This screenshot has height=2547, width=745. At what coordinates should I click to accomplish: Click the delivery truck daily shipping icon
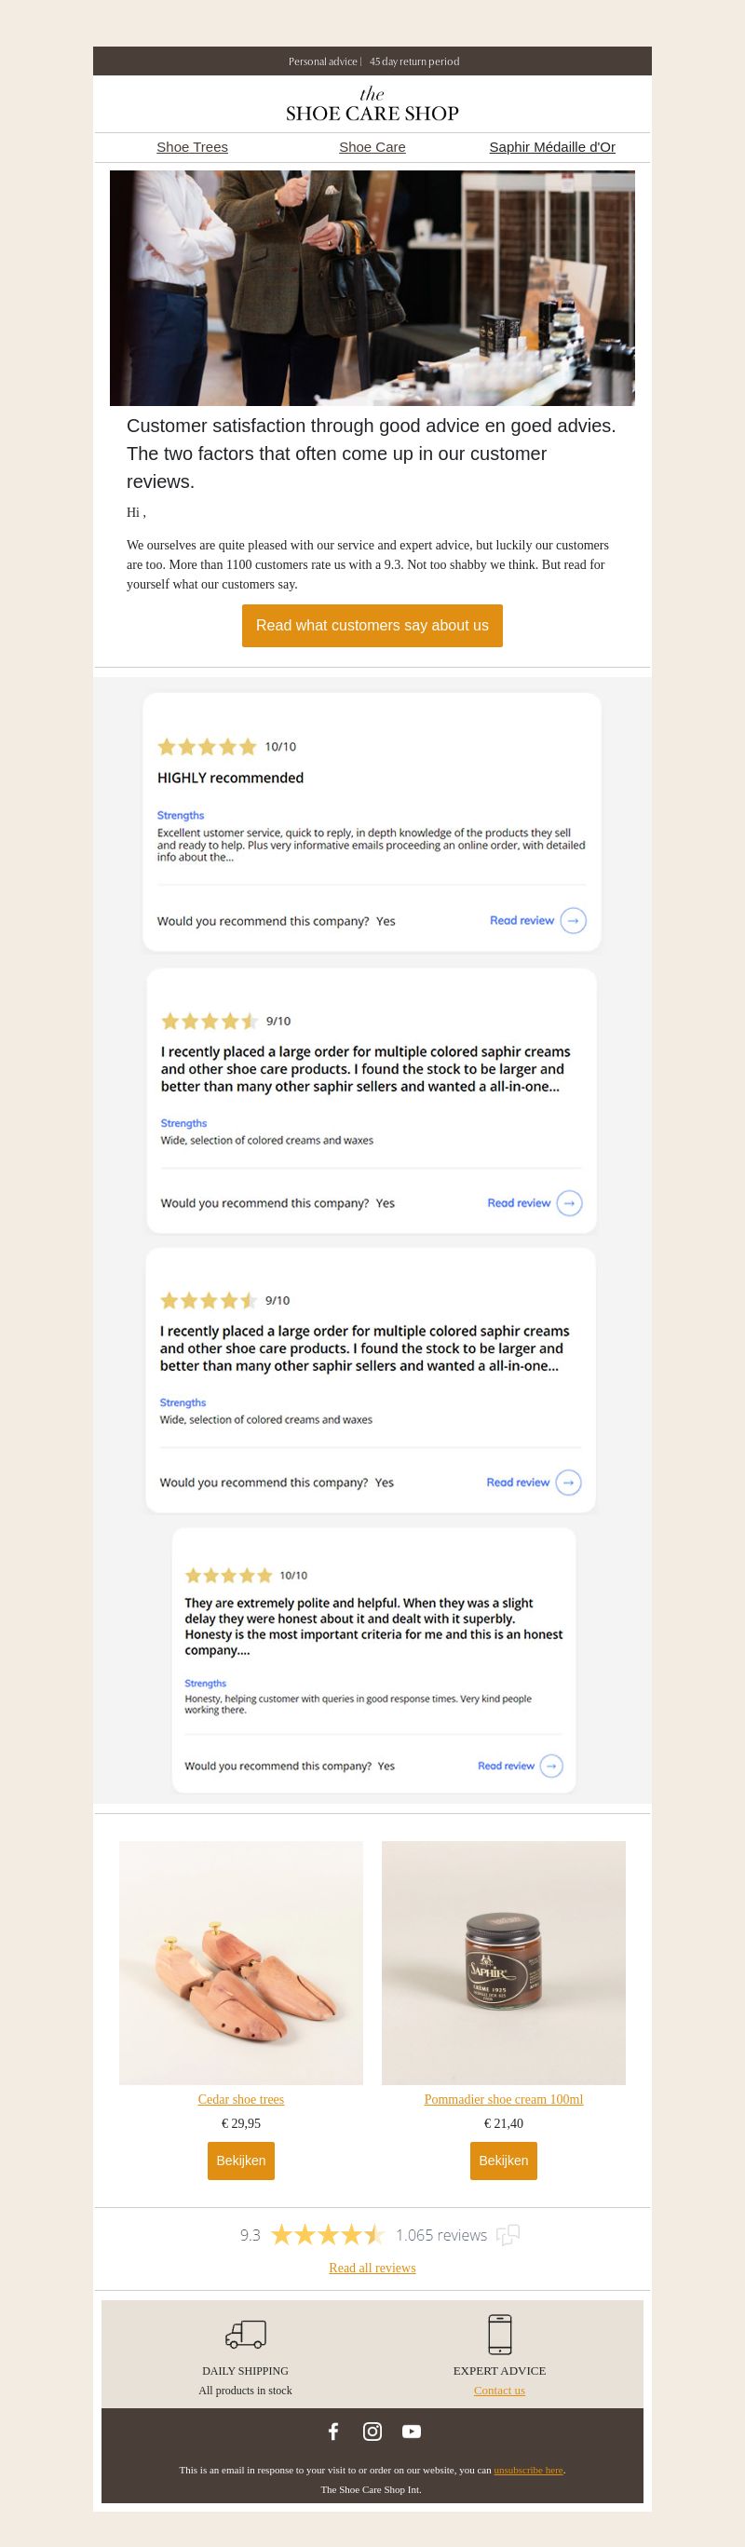(x=245, y=2334)
